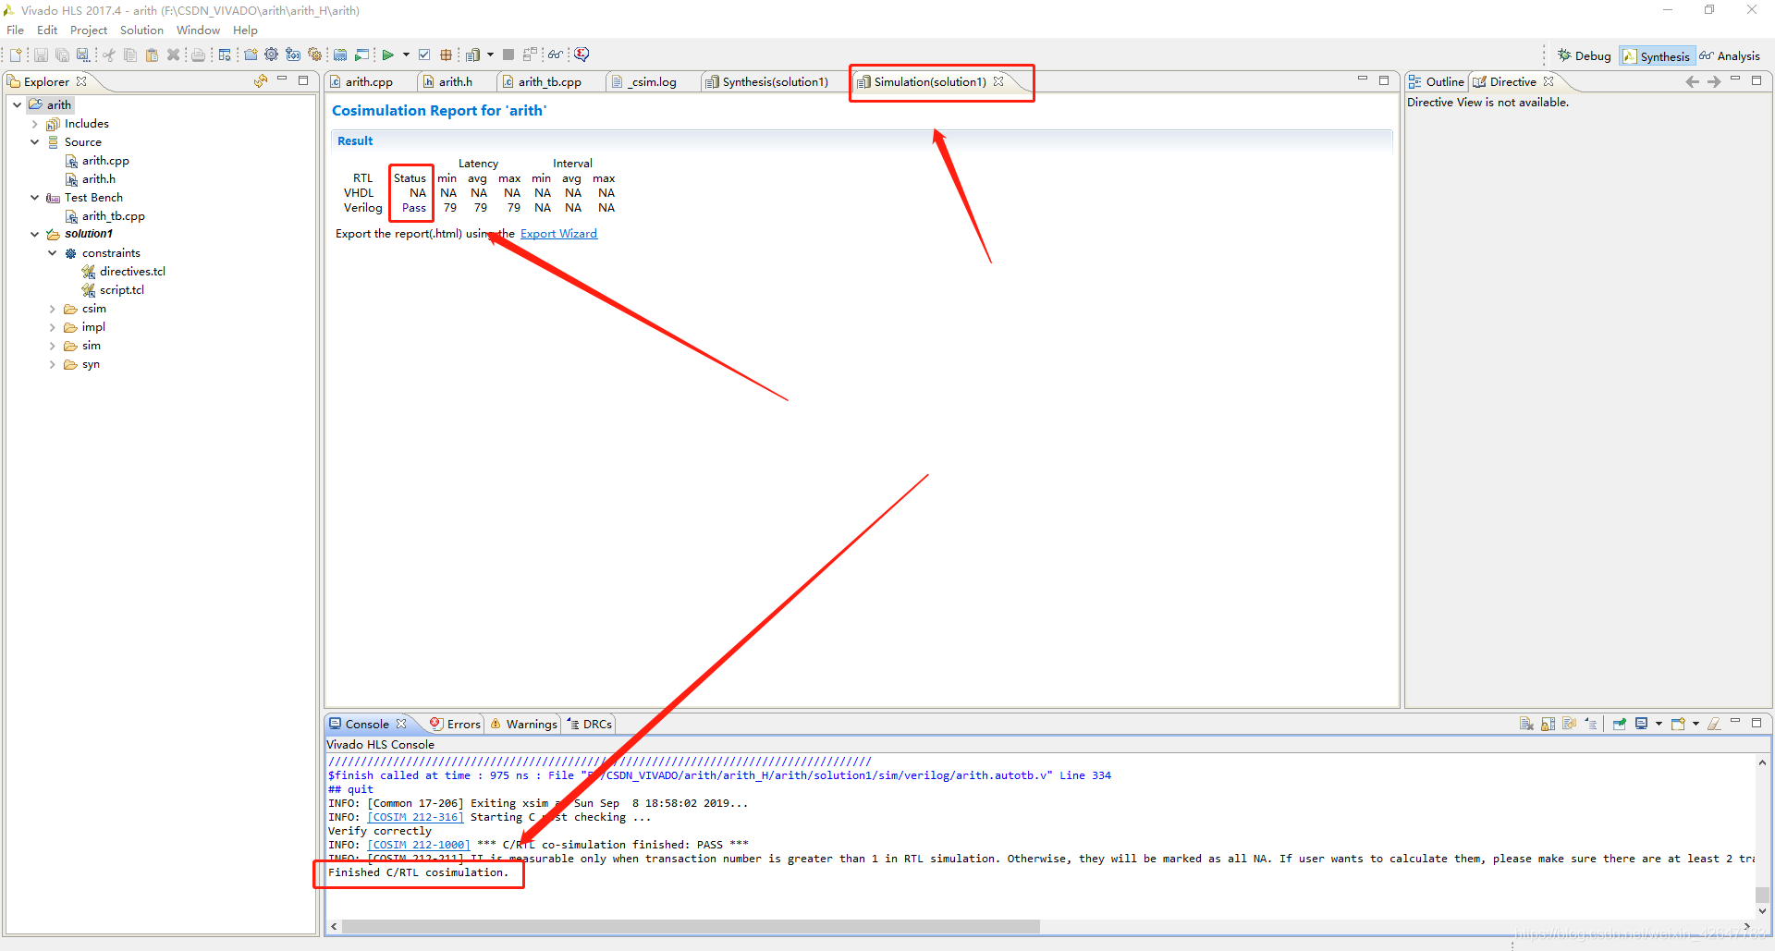
Task: Open the Project menu
Action: coord(89,30)
